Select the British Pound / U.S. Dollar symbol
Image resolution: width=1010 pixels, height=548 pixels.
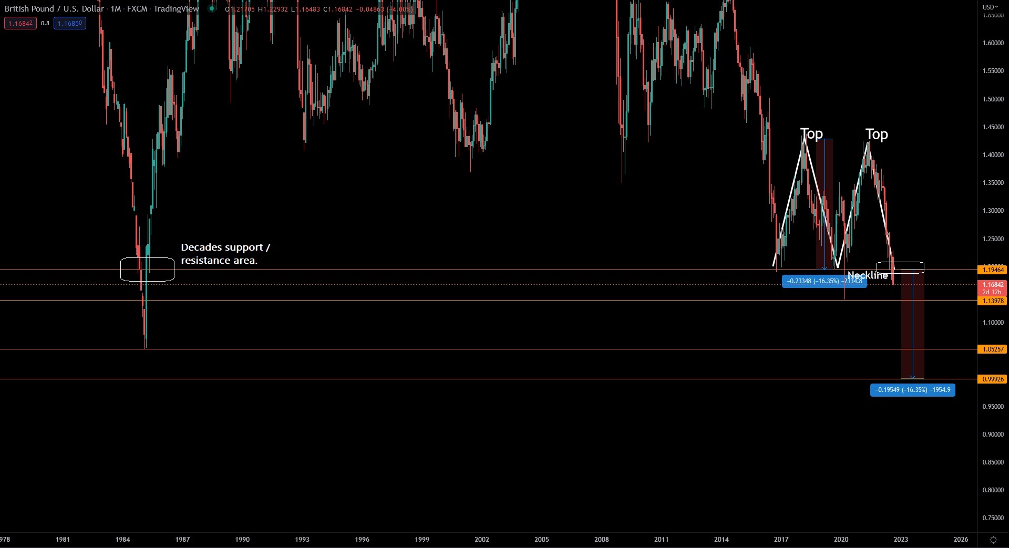[55, 8]
